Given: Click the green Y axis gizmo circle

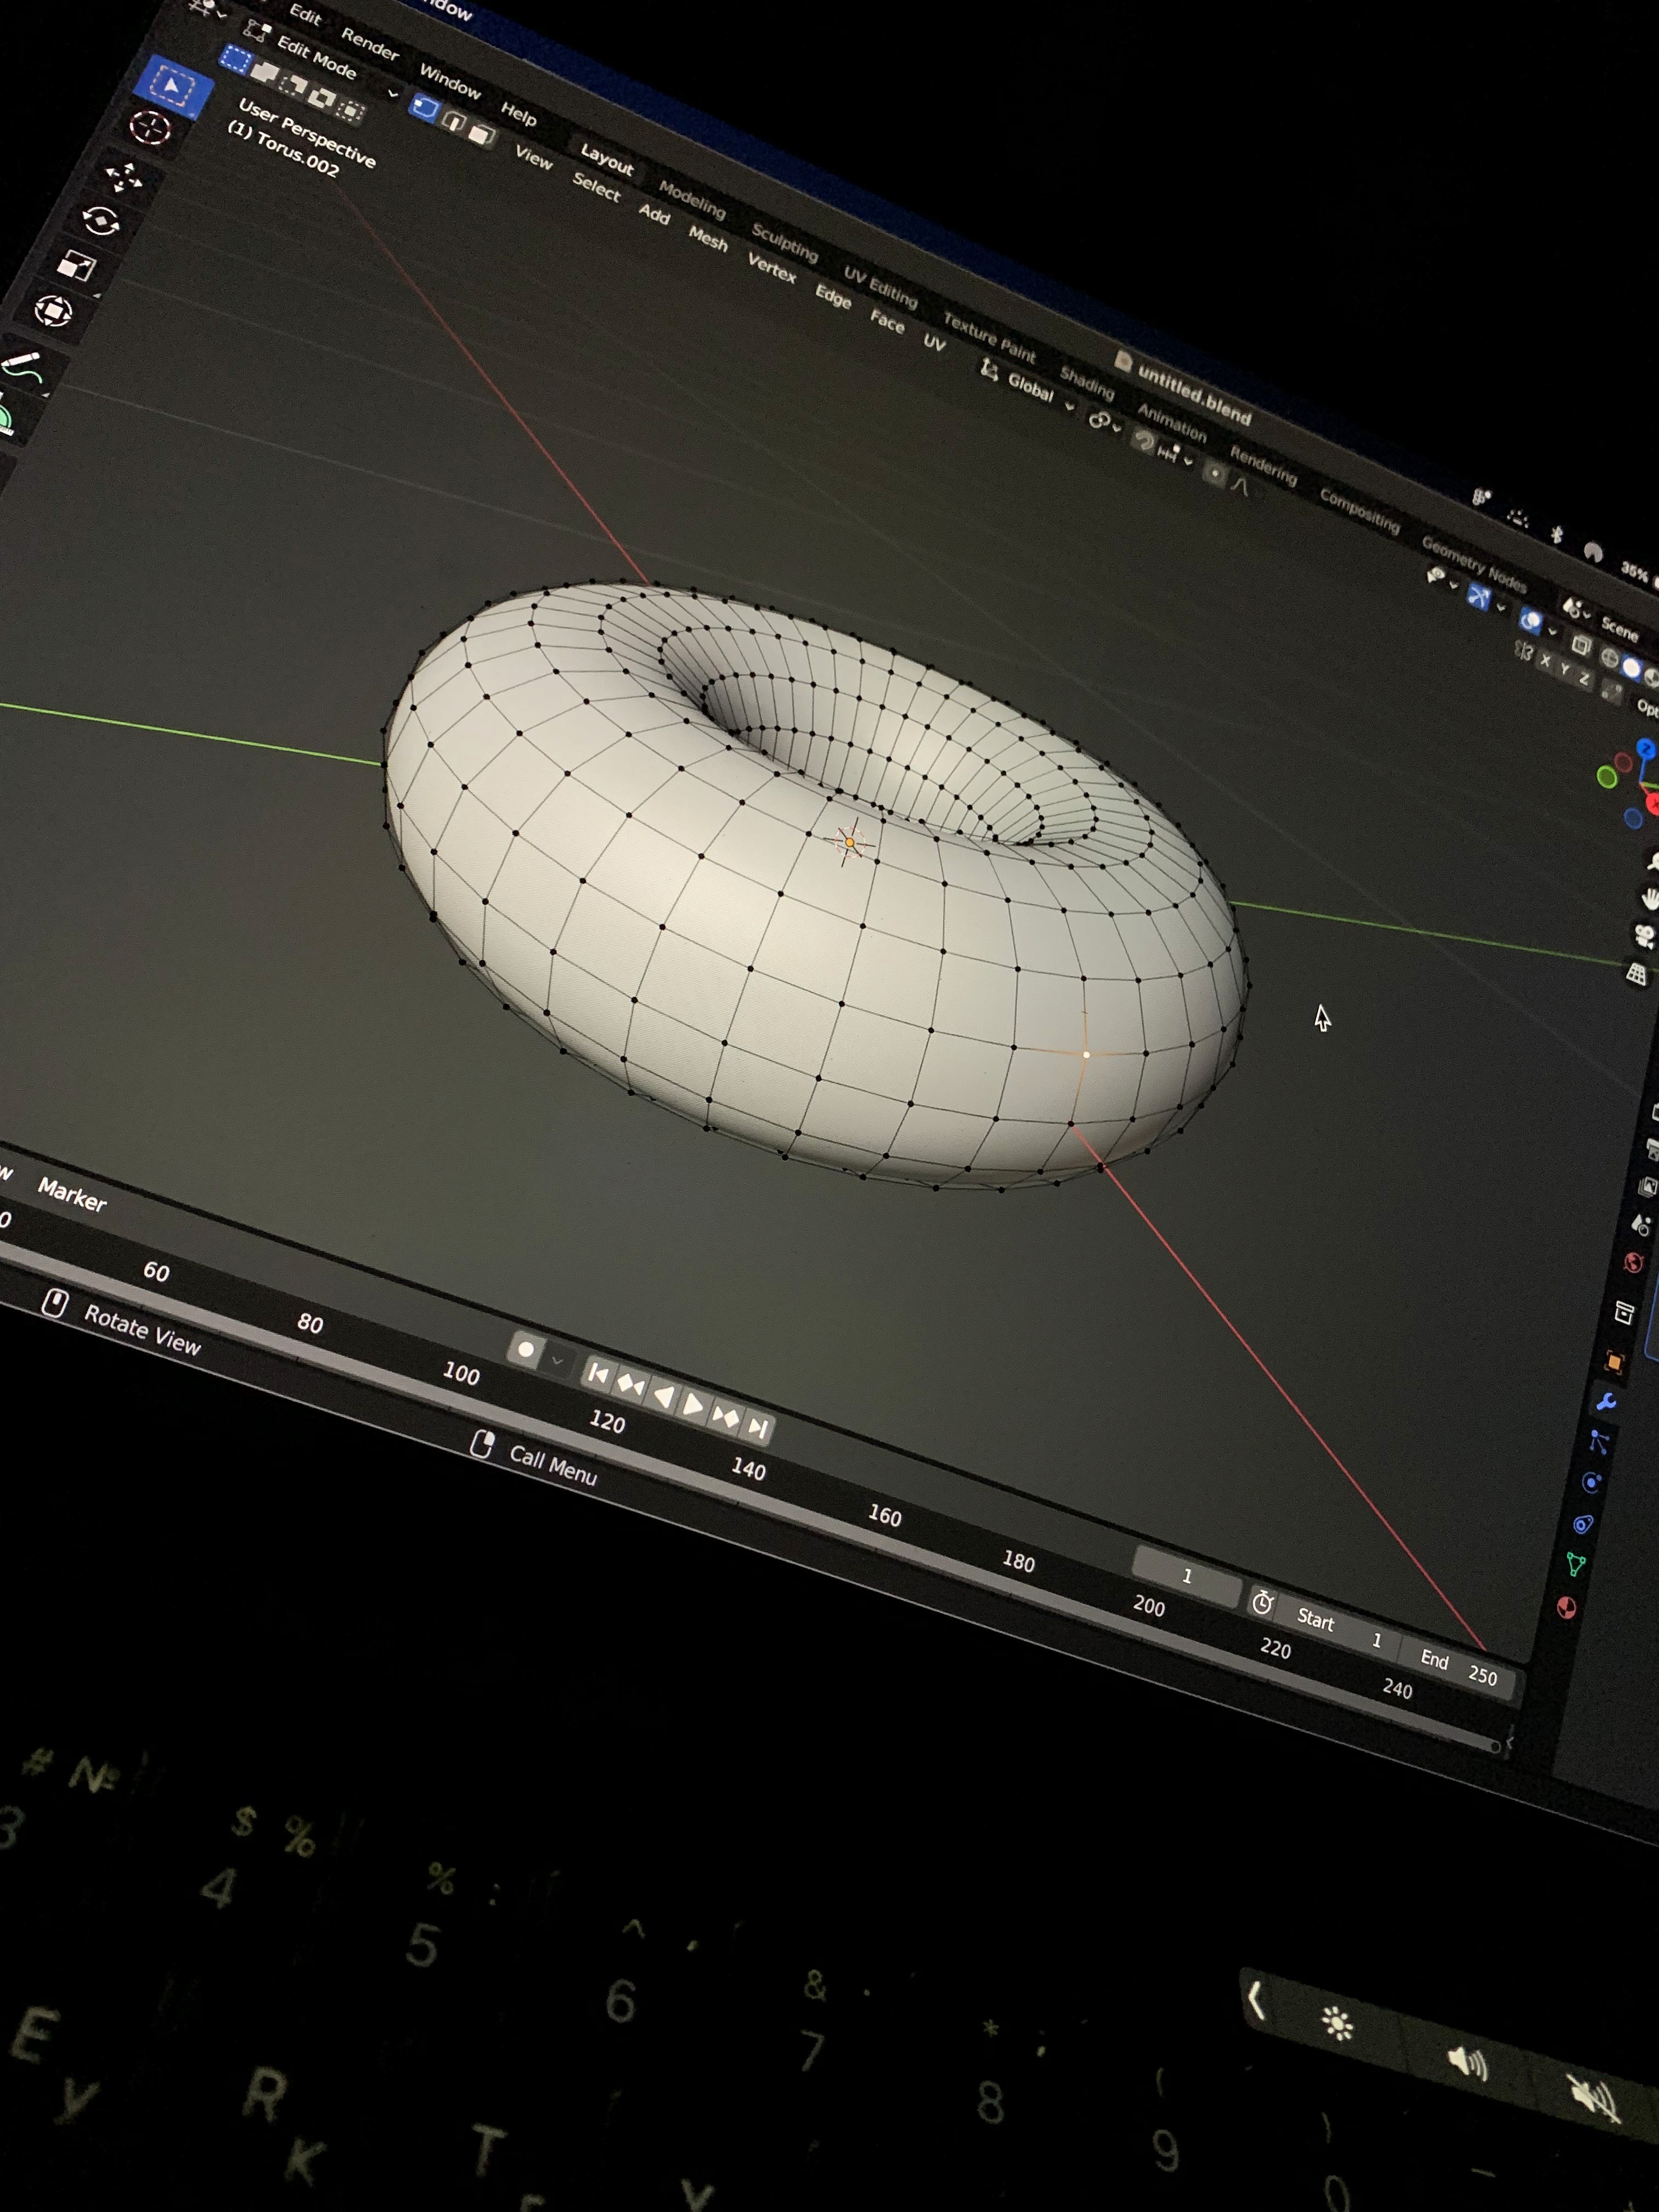Looking at the screenshot, I should click(1607, 777).
